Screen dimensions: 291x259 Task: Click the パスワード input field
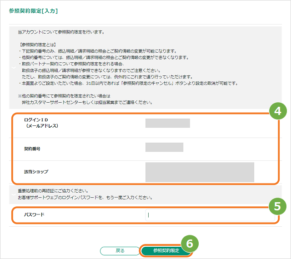[210, 215]
